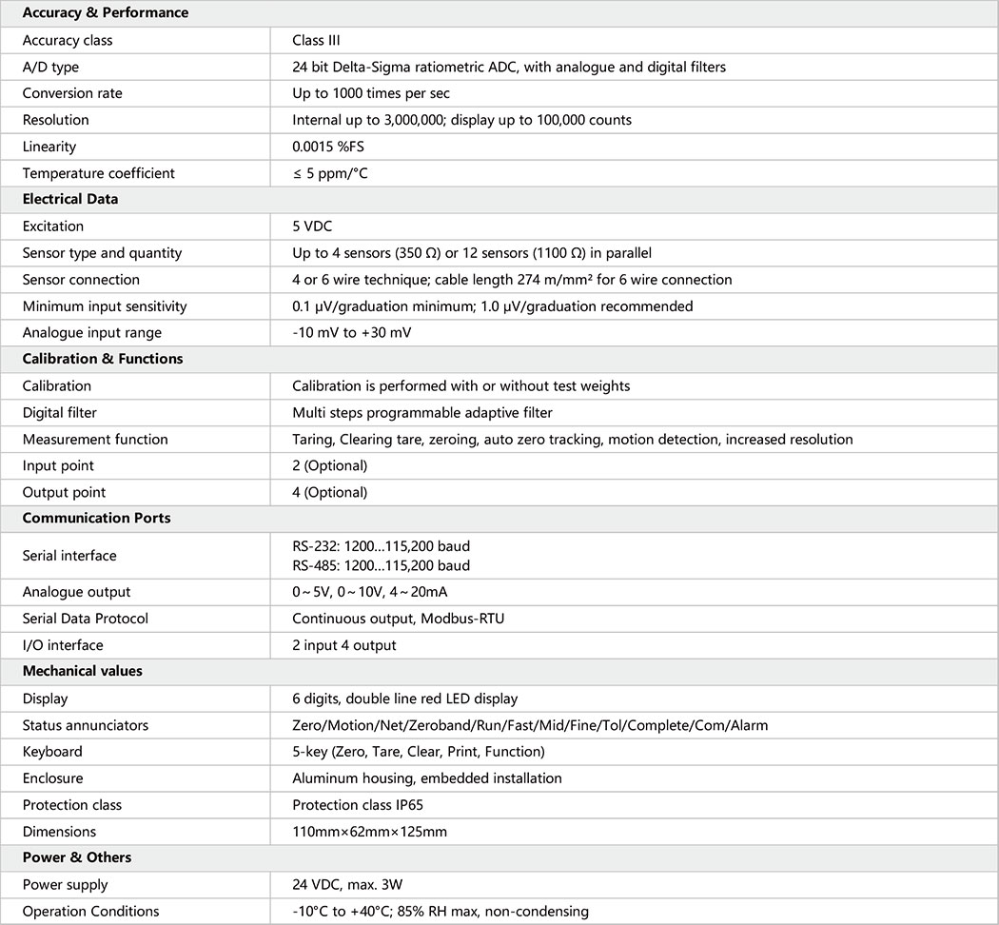Click the Calibration & Functions section header
The width and height of the screenshot is (999, 925).
103,360
